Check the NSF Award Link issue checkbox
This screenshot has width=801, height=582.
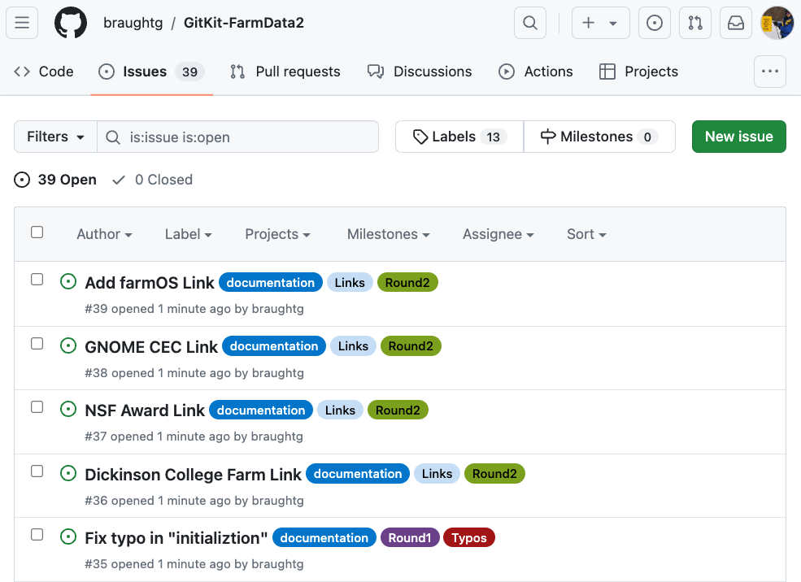tap(37, 407)
